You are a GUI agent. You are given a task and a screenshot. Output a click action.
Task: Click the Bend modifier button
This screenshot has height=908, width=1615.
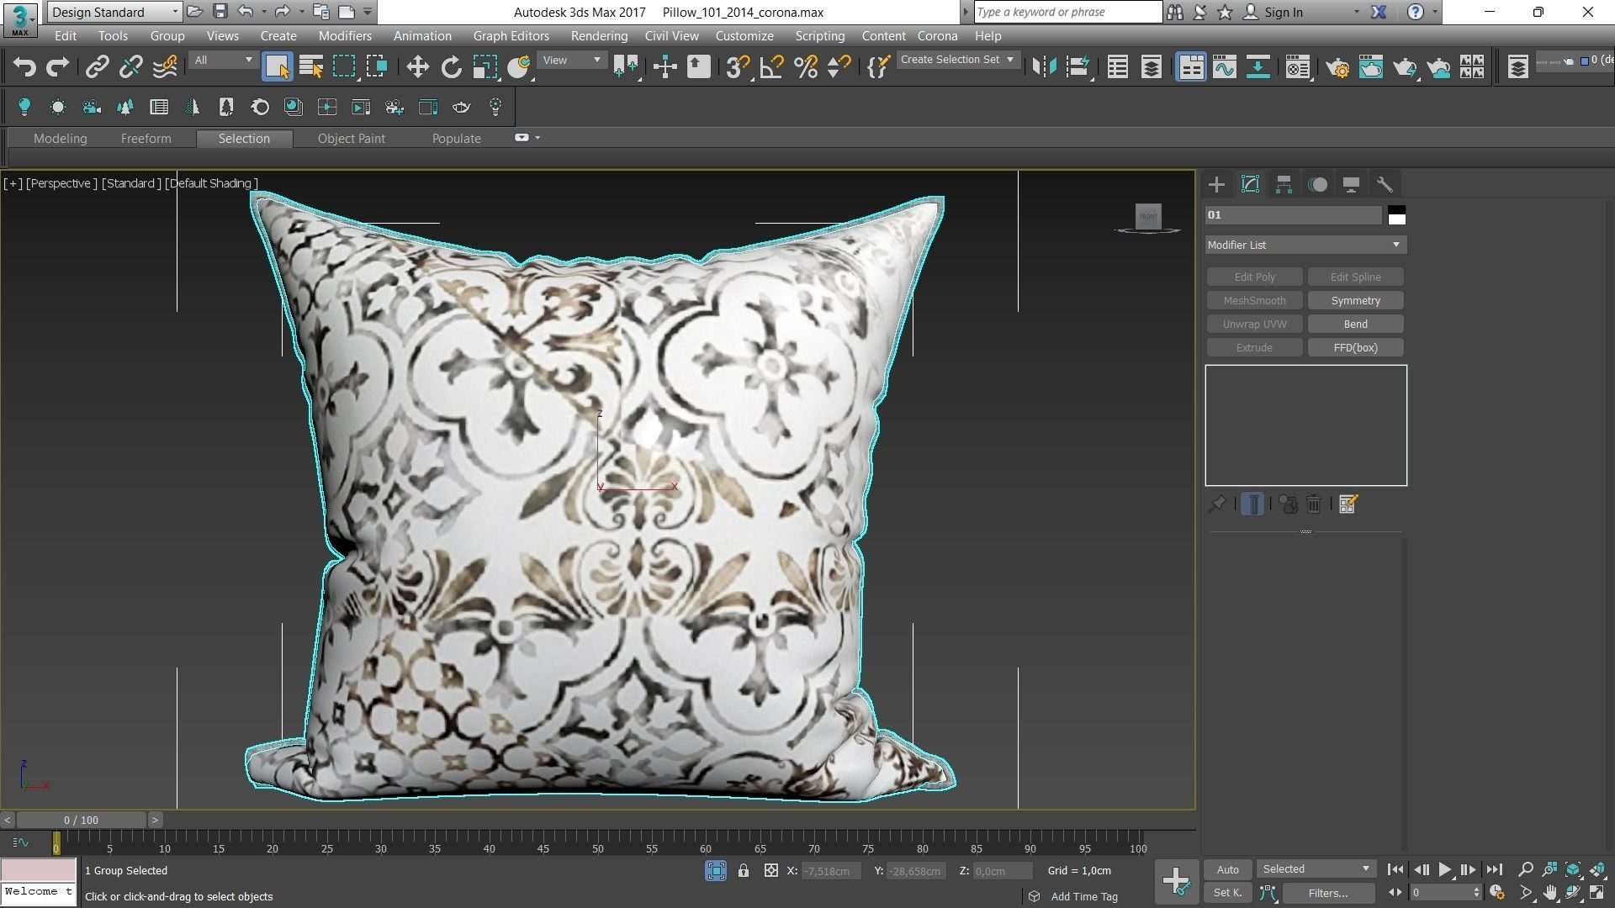(x=1355, y=325)
